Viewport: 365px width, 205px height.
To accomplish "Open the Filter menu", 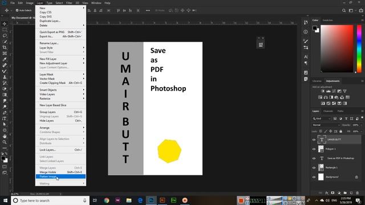I will coord(69,3).
